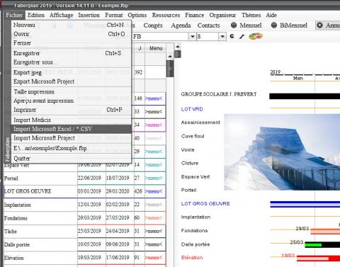Choose Import Microsoft Project entry

point(71,138)
